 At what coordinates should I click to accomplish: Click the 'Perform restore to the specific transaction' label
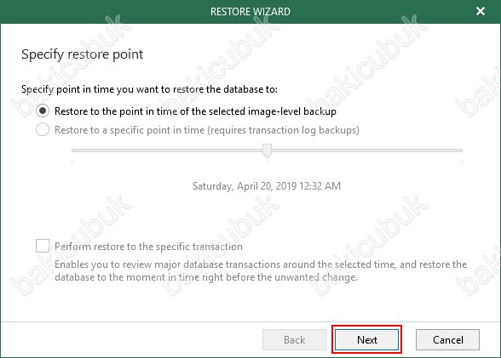(x=148, y=247)
